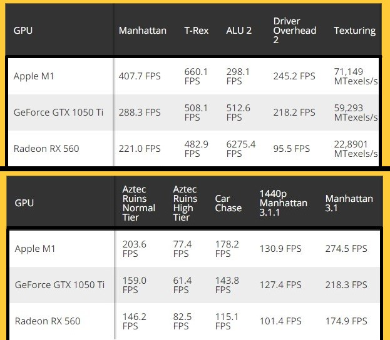Click the T-Rex column header

[196, 30]
